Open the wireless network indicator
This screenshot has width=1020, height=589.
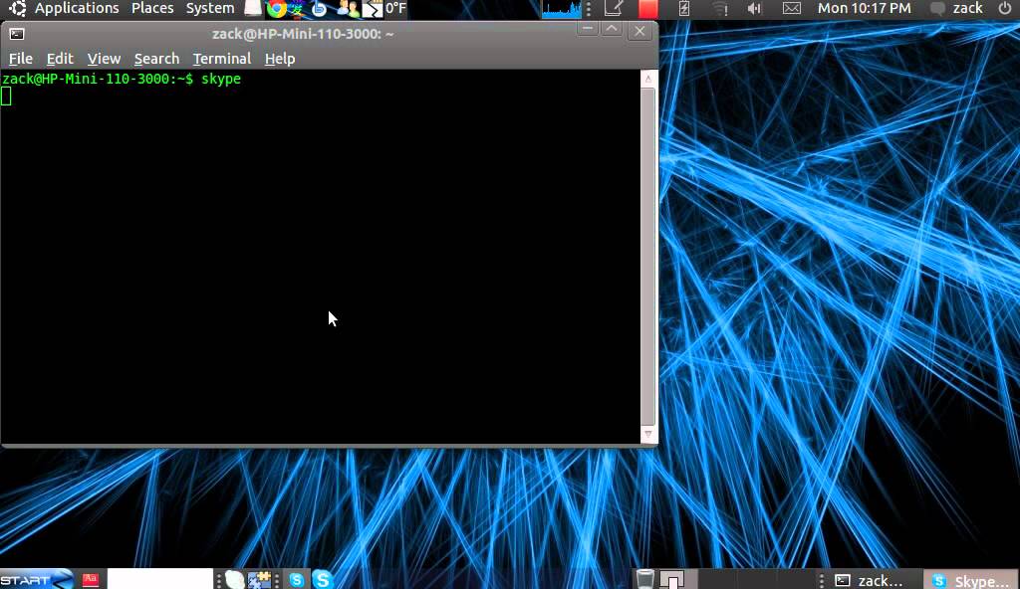tap(720, 8)
